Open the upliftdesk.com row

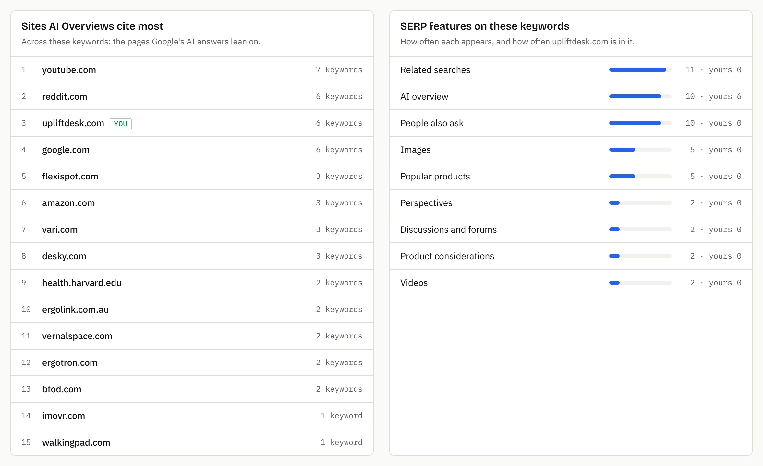pos(192,123)
